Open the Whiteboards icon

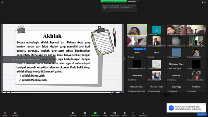143,113
